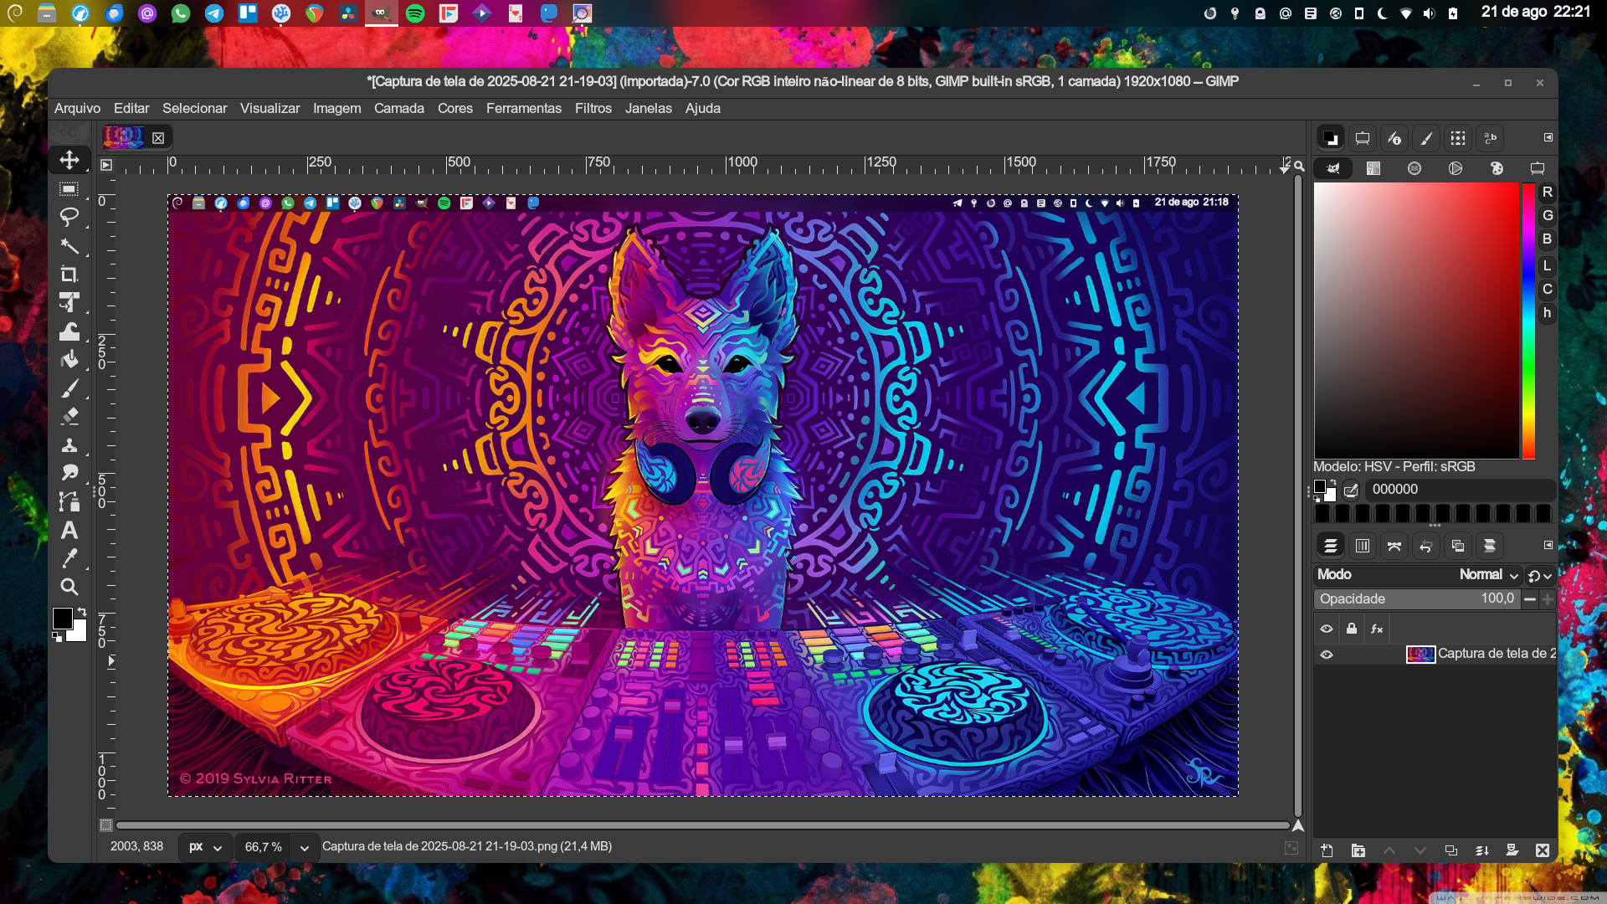Select the Text tool

tap(69, 530)
